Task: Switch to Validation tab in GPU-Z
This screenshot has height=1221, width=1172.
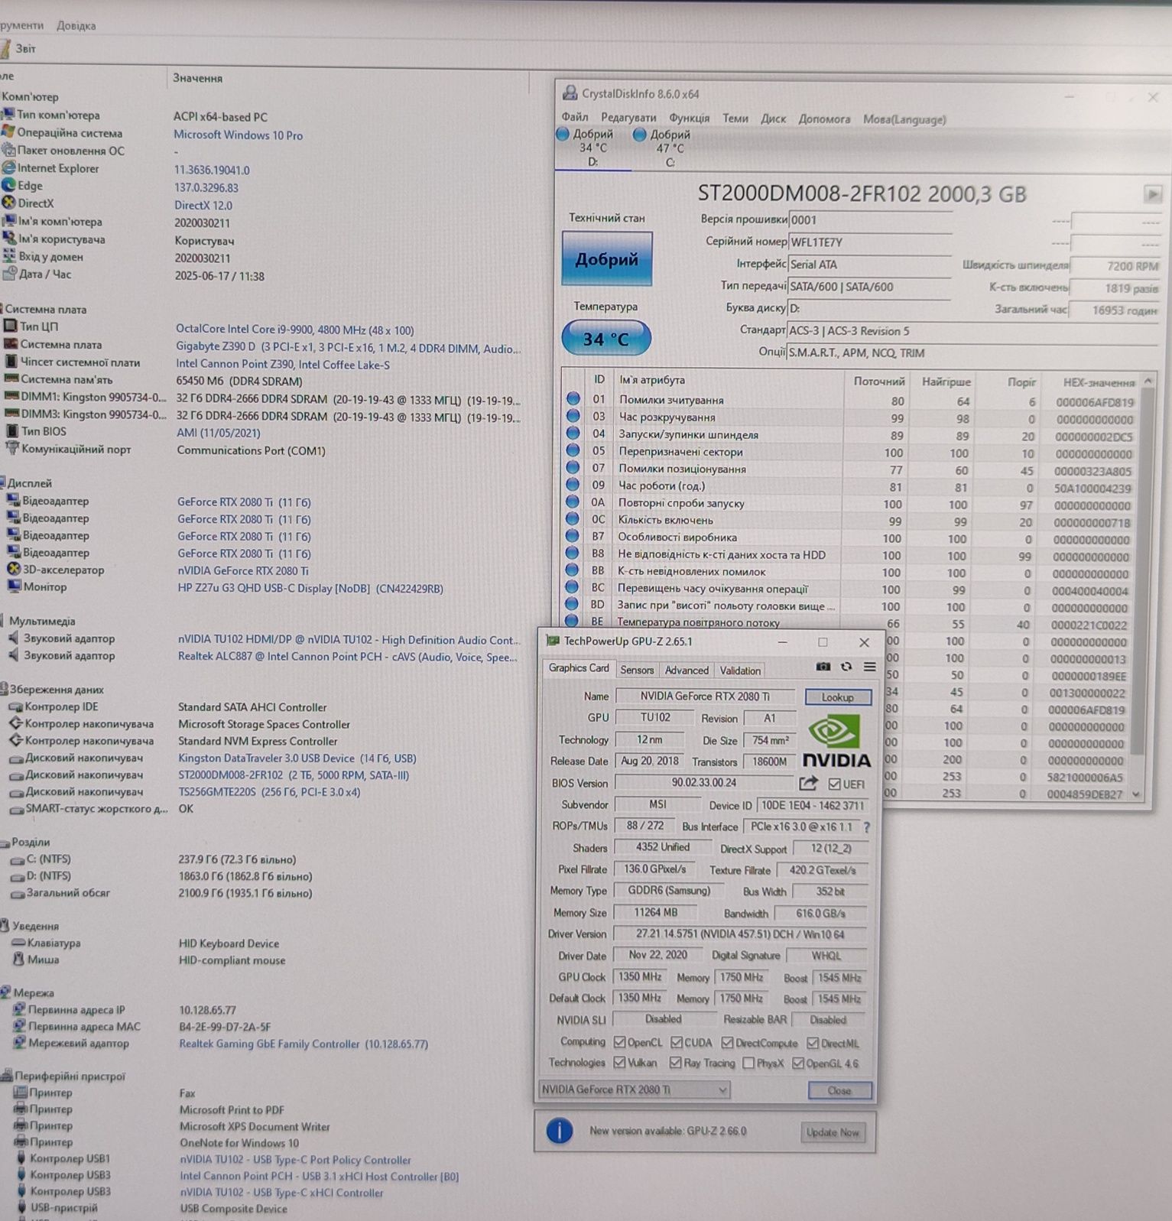Action: pyautogui.click(x=740, y=671)
